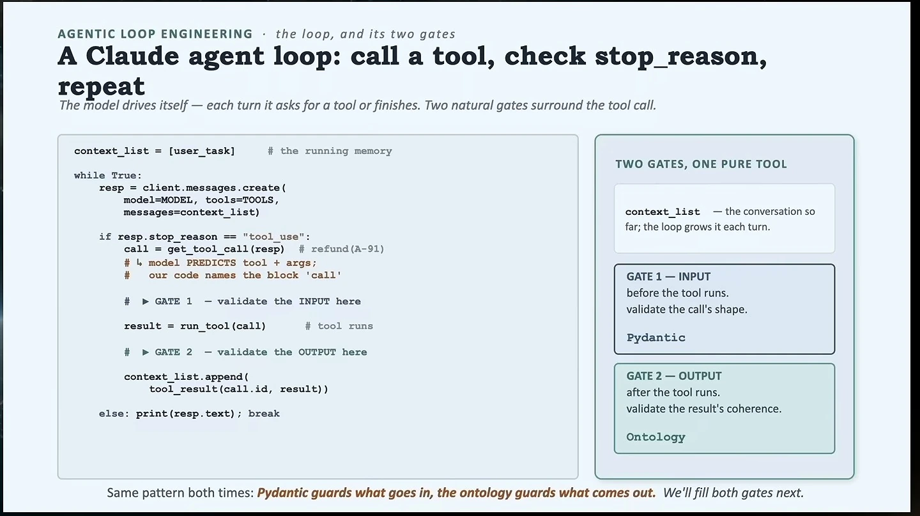Select the comment '# the running memory'
Viewport: 920px width, 516px height.
pos(330,151)
